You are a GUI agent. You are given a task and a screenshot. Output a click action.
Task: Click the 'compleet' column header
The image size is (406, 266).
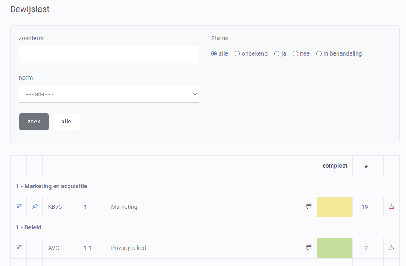[x=335, y=166]
